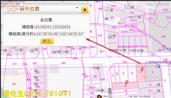Screen dimensions: 171x98
Task: Select parcel number 912-3
Action: point(134,25)
